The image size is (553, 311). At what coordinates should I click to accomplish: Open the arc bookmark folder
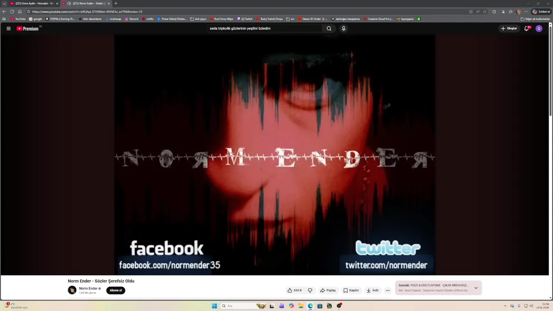(290, 19)
